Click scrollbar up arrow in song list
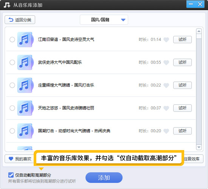This screenshot has height=189, width=208. pos(199,31)
